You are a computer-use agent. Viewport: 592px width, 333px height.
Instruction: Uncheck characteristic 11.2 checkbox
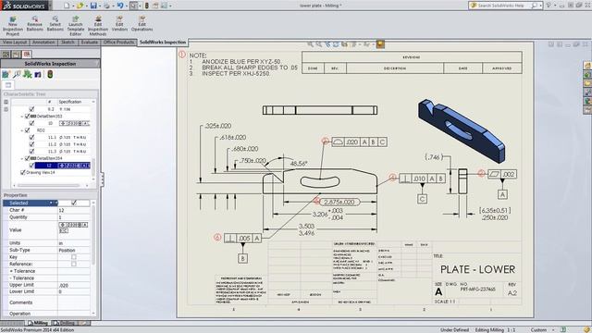pos(31,144)
